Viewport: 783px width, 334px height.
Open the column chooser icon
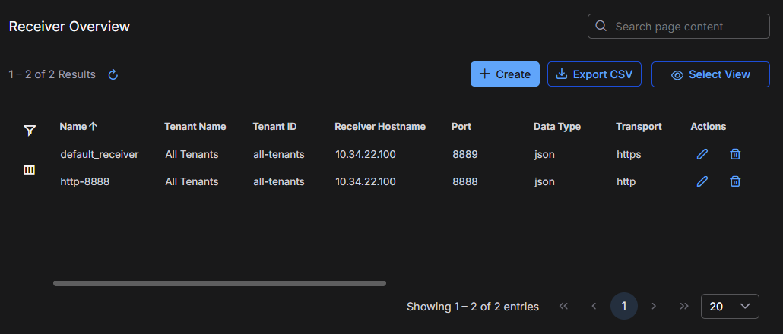(x=30, y=170)
